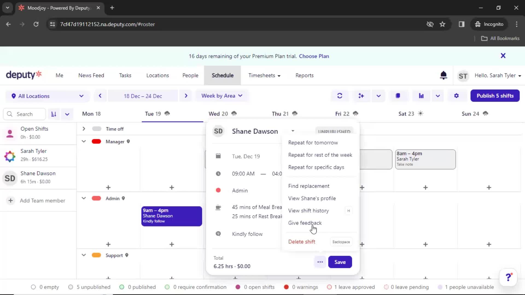Click the user profile avatar icon

[463, 76]
